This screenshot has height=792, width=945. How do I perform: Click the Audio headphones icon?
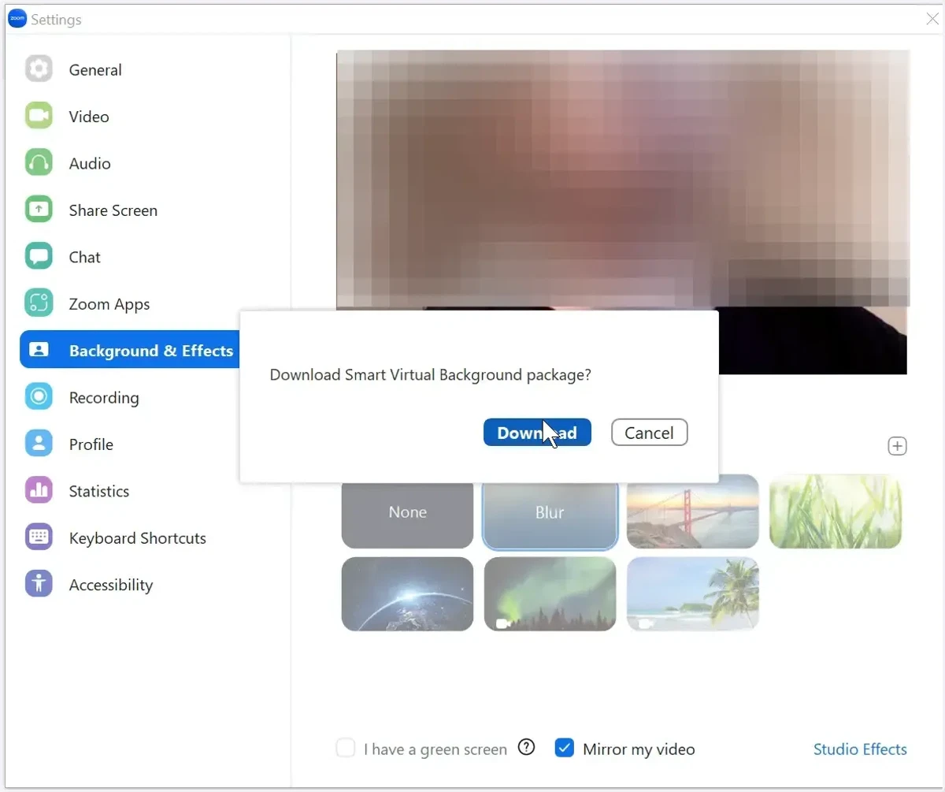[x=39, y=163]
